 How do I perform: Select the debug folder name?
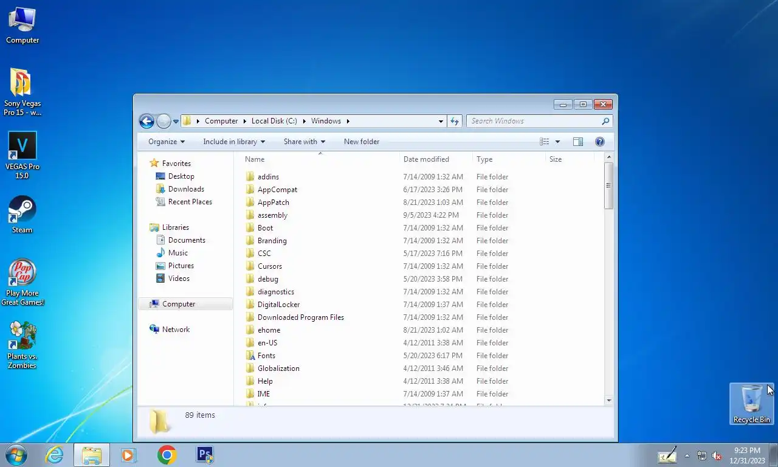pos(267,279)
